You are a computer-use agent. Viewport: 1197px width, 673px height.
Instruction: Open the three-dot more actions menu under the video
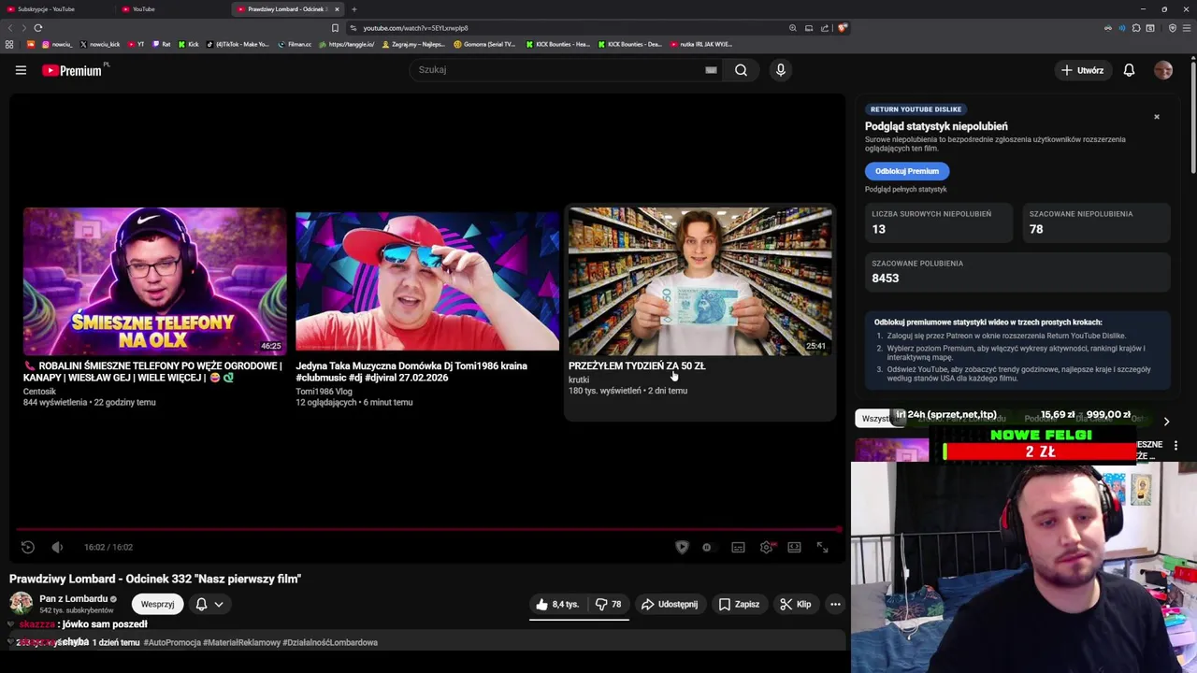tap(835, 605)
